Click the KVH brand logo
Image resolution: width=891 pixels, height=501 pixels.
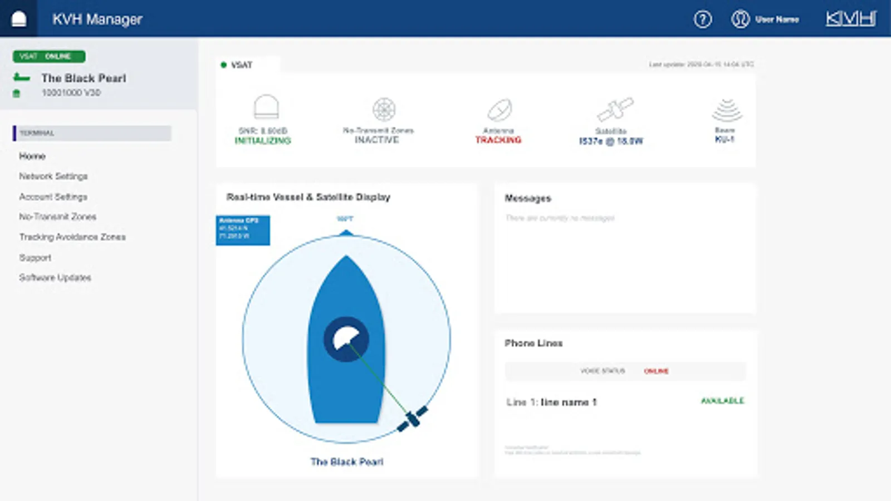pyautogui.click(x=851, y=19)
